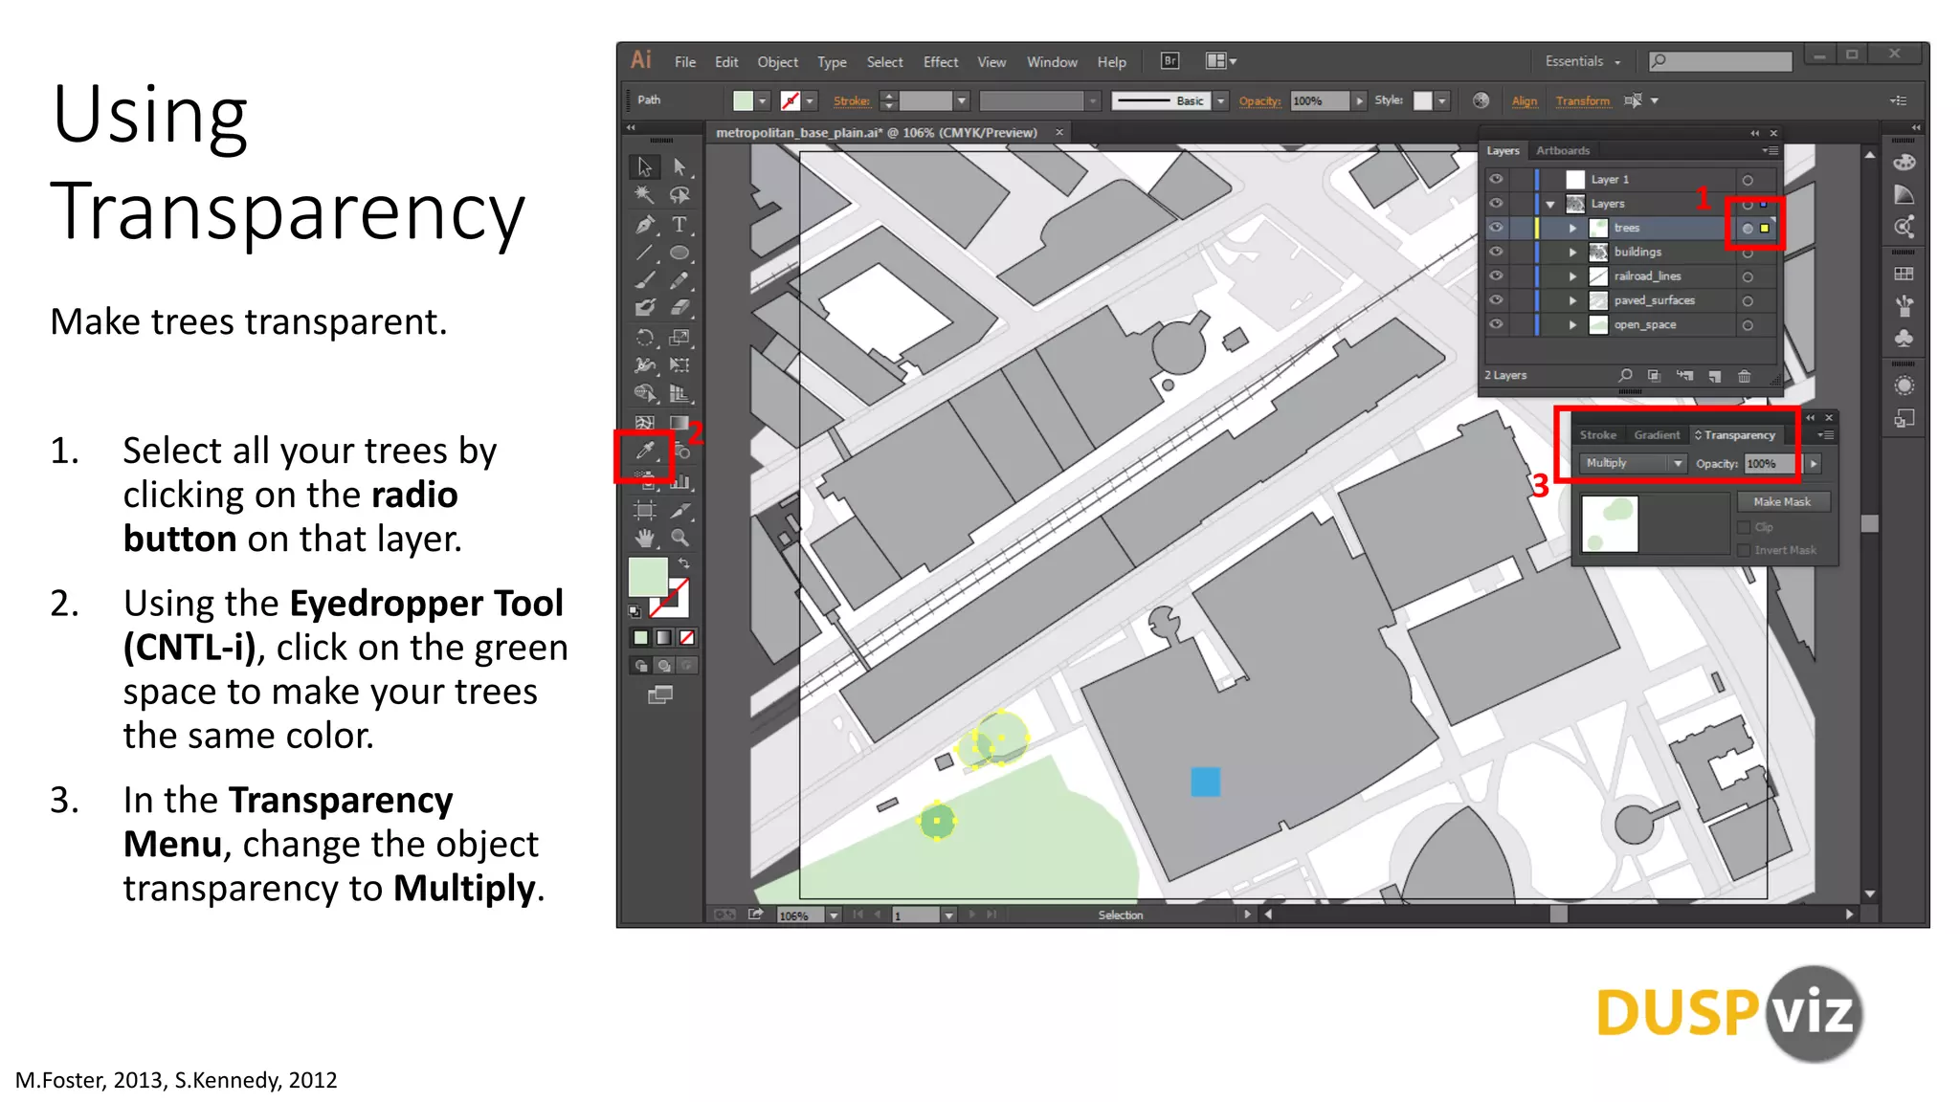Open the Basic brush definition dropdown
This screenshot has height=1102, width=1960.
(x=1221, y=100)
